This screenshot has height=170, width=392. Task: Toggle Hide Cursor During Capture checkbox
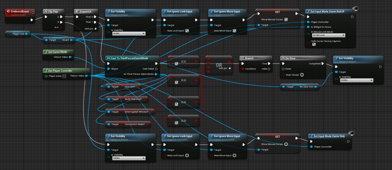(x=314, y=44)
